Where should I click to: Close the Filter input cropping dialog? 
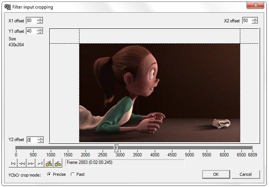(x=256, y=5)
